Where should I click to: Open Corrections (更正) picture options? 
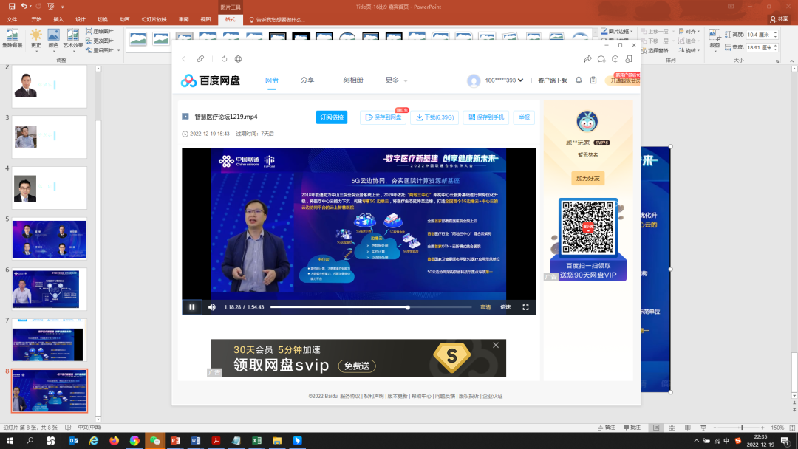pos(35,38)
